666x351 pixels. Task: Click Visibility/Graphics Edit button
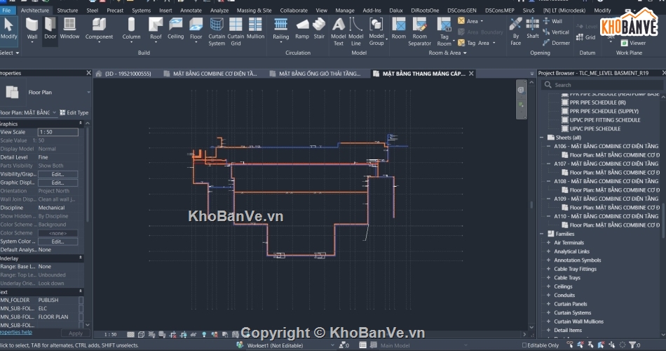(57, 174)
